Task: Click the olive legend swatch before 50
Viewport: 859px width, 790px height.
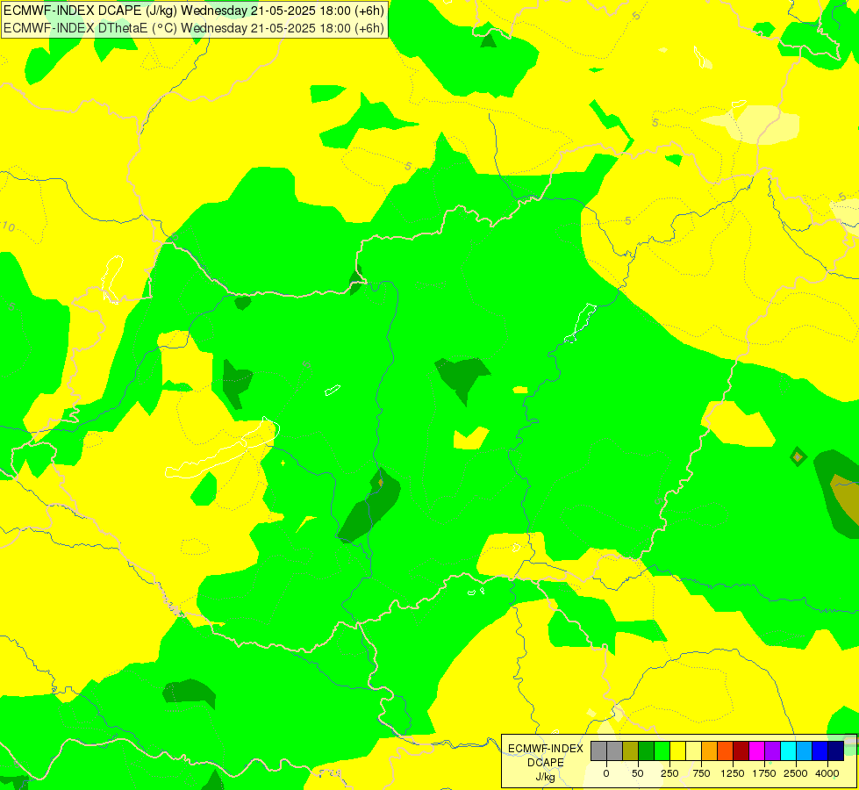Action: pos(631,751)
